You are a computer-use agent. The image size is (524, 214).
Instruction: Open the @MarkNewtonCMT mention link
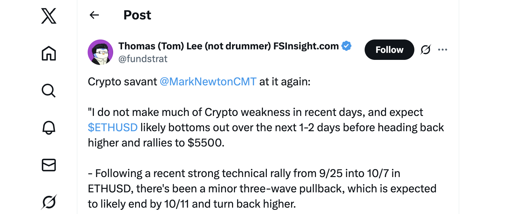click(208, 82)
